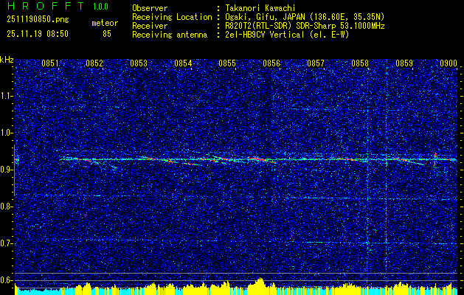The height and width of the screenshot is (295, 464).
Task: Click the 0.7 kHz axis label
Action: pyautogui.click(x=7, y=243)
